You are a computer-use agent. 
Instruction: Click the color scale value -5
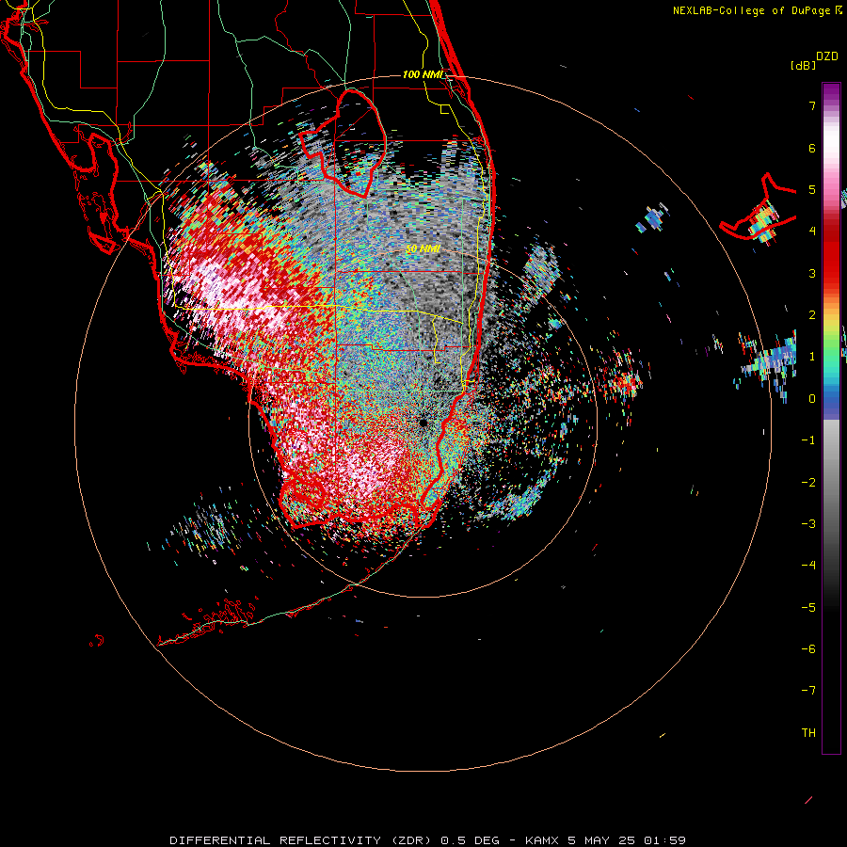click(x=808, y=608)
